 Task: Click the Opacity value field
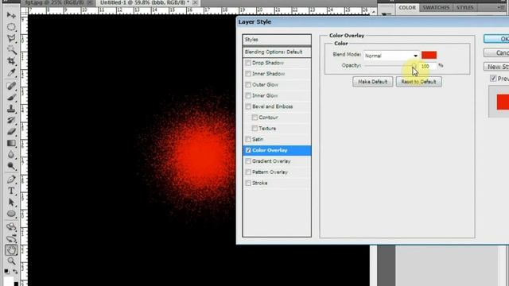[428, 66]
